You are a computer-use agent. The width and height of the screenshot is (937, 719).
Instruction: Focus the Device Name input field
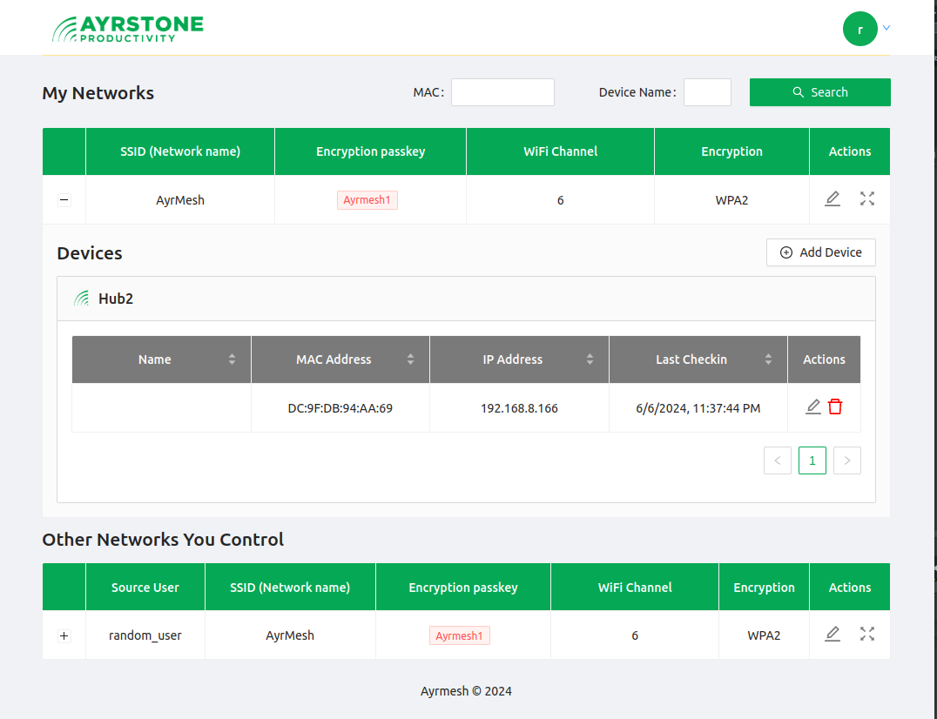tap(707, 92)
